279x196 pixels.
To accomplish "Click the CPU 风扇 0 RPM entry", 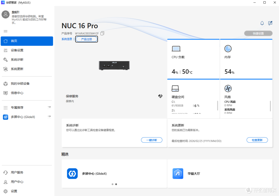I will pyautogui.click(x=230, y=104).
